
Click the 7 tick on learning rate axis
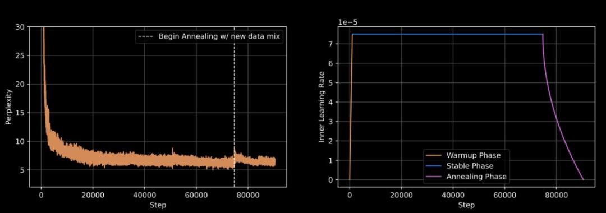[x=332, y=44]
